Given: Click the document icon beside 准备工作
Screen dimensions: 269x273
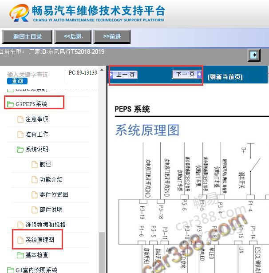Looking at the screenshot, I should (20, 135).
